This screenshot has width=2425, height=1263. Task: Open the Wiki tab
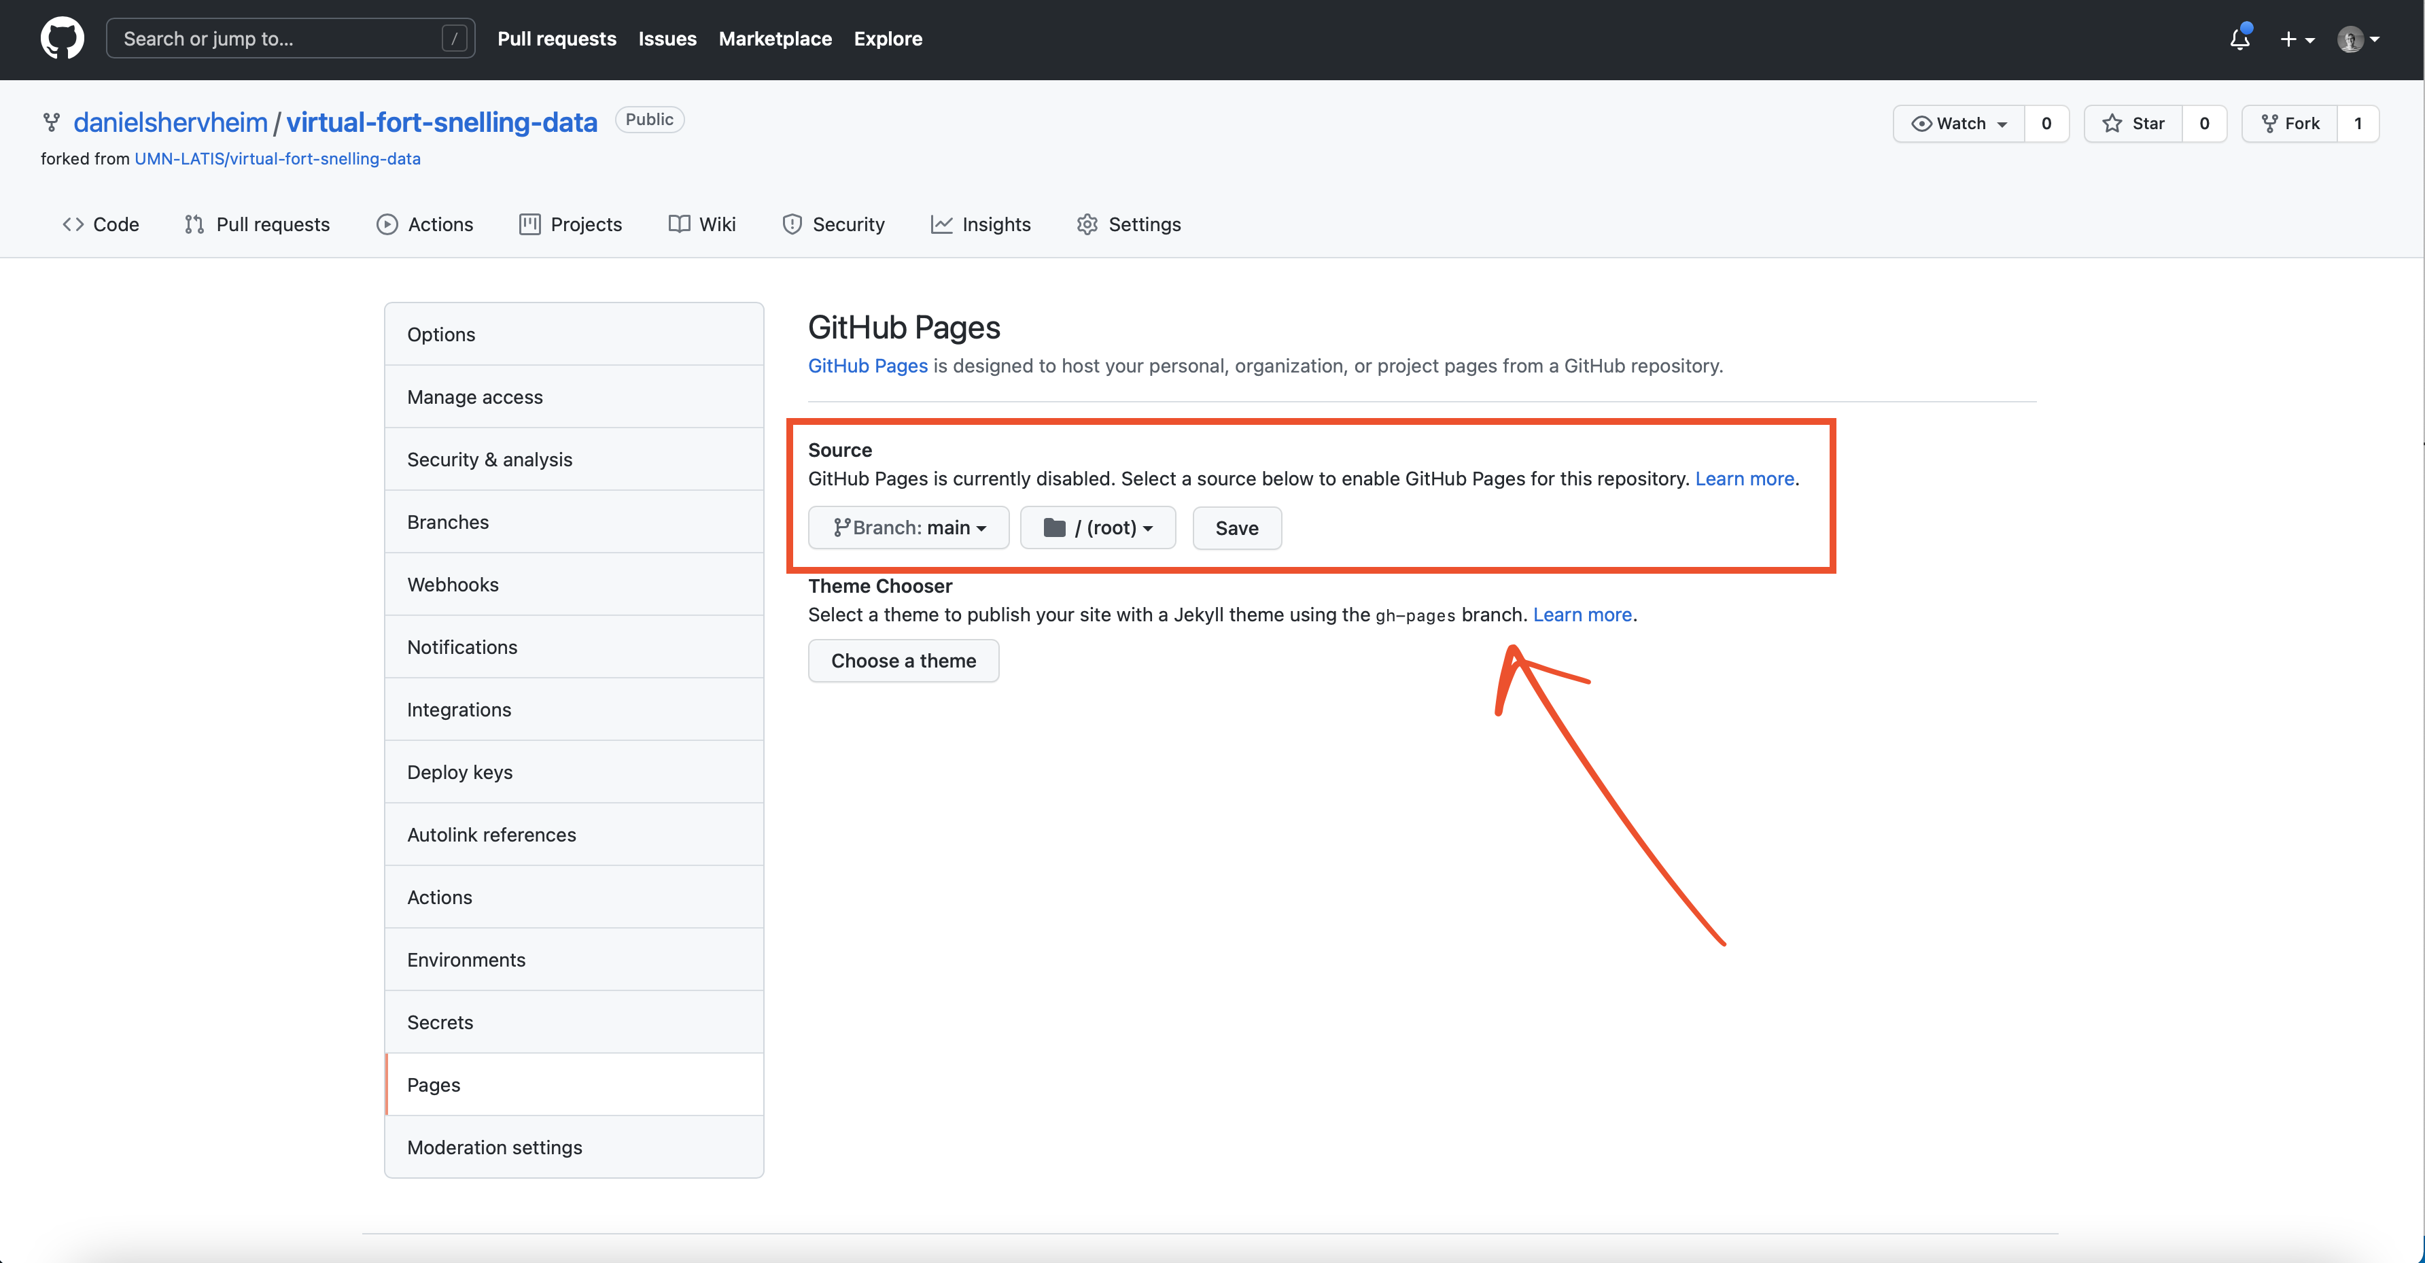pos(702,224)
